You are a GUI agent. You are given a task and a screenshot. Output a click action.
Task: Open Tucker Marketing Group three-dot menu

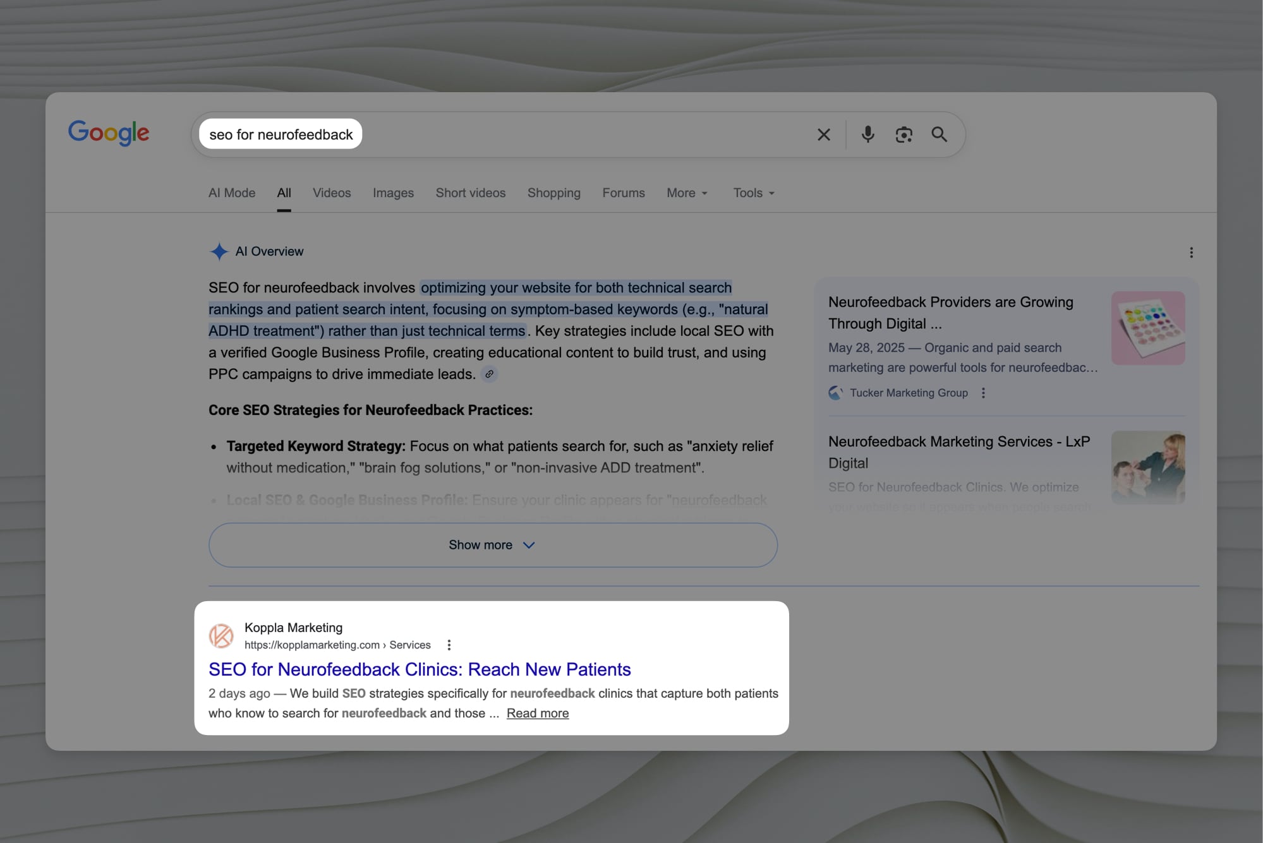pos(983,393)
